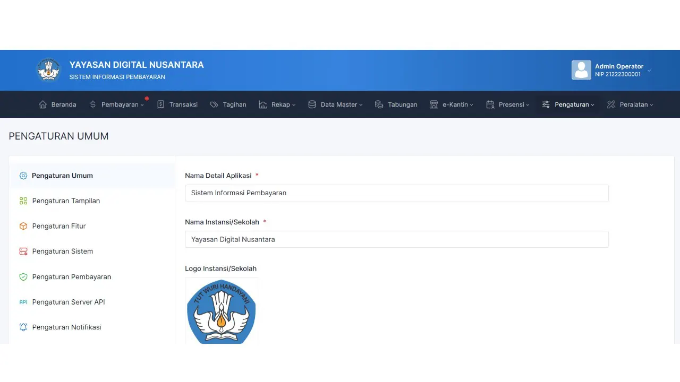Click the Nama Detail Aplikasi input field
Image resolution: width=680 pixels, height=382 pixels.
pyautogui.click(x=396, y=193)
